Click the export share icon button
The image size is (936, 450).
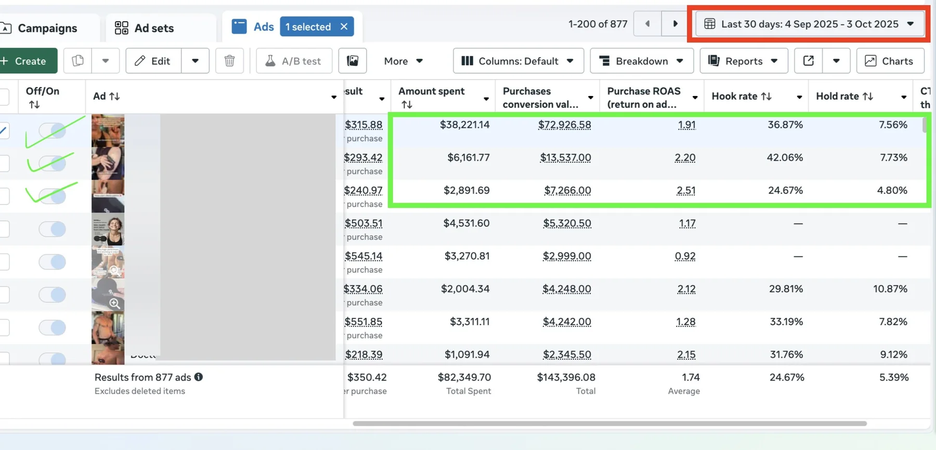pos(809,61)
